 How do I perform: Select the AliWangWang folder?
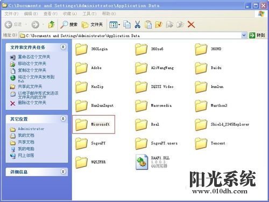click(154, 68)
